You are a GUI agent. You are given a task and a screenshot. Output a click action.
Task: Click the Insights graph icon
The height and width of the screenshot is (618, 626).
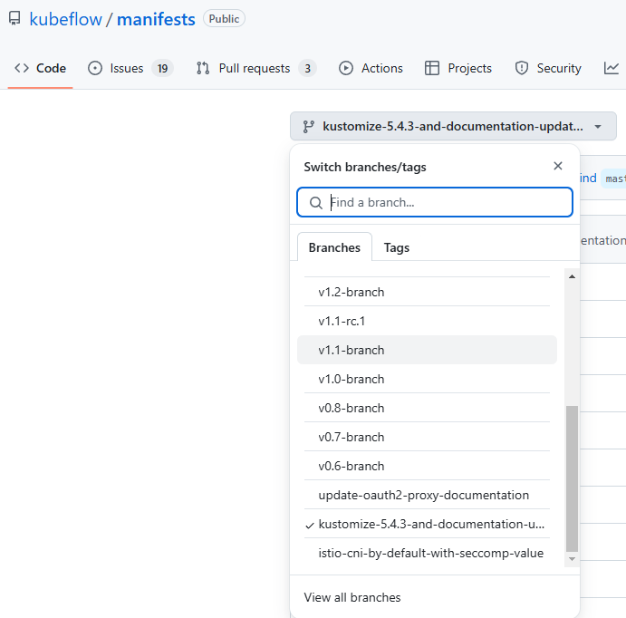click(x=612, y=68)
